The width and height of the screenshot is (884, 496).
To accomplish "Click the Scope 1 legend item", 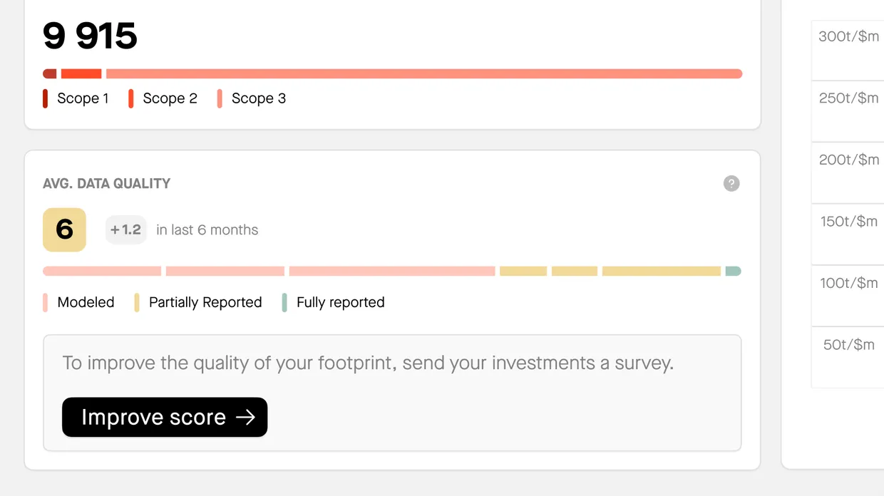I will (x=76, y=98).
